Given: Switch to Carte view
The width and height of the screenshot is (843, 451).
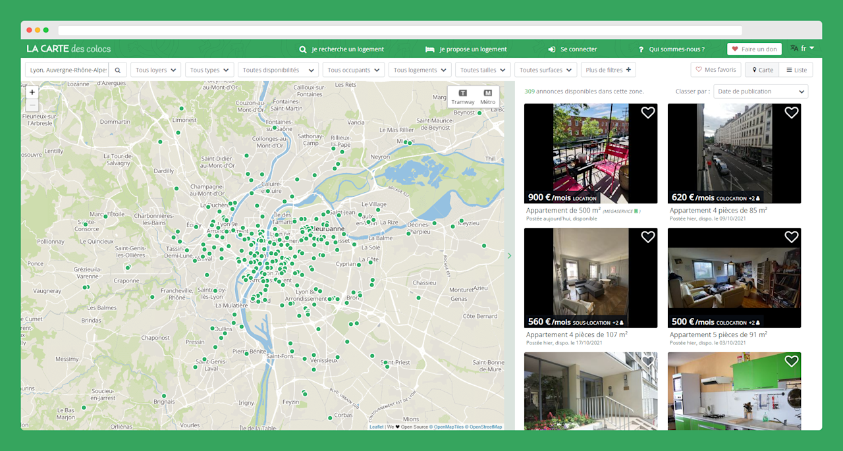Looking at the screenshot, I should [x=762, y=70].
